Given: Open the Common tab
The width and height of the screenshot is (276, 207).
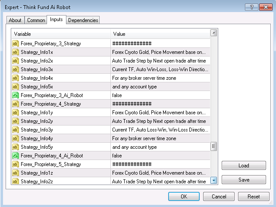Looking at the screenshot, I should (36, 20).
